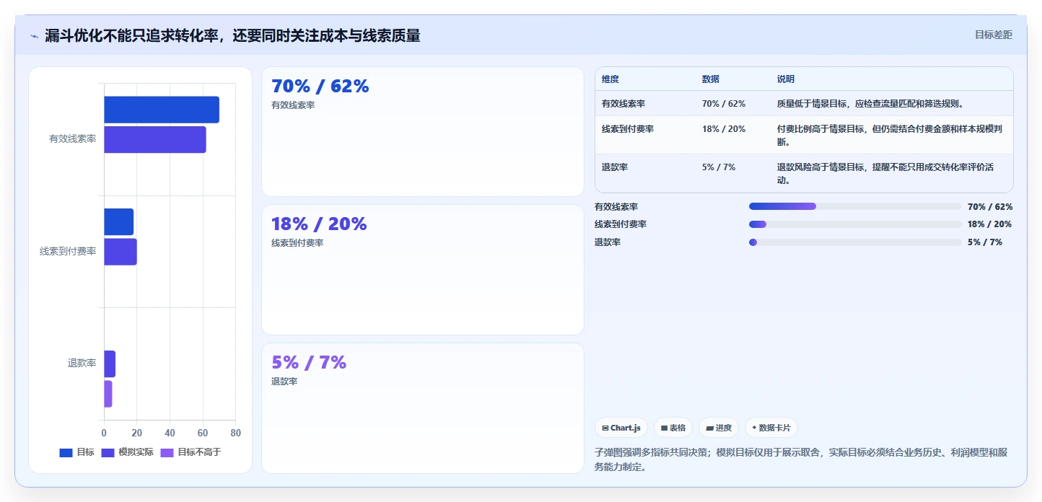The width and height of the screenshot is (1042, 502).
Task: Click the 线索到付费率 caption under the 18% card
Action: coord(297,243)
